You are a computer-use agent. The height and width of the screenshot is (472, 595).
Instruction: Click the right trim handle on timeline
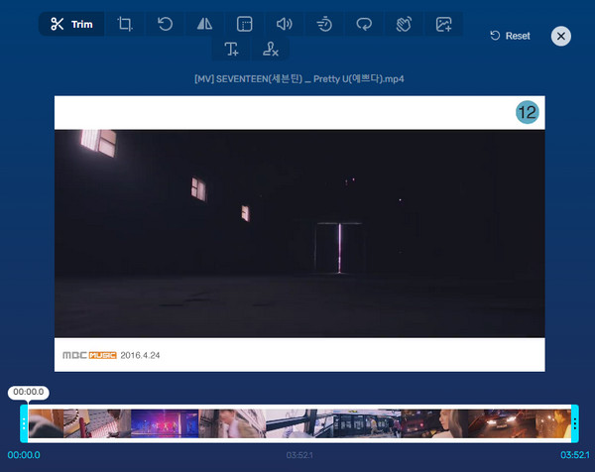pos(575,423)
